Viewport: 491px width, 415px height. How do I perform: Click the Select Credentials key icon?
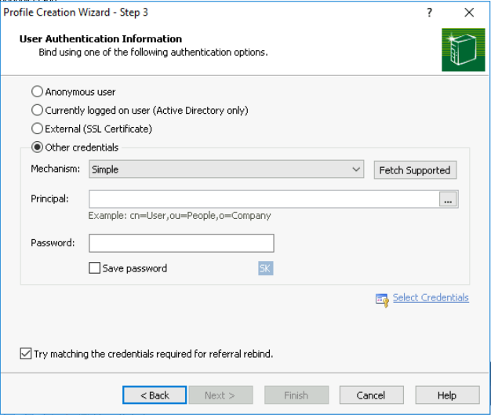[x=382, y=300]
